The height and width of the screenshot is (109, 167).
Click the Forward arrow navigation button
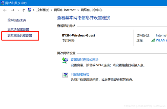(13, 10)
